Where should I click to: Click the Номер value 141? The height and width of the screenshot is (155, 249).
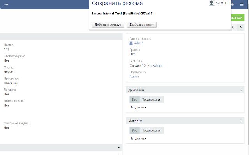6,50
